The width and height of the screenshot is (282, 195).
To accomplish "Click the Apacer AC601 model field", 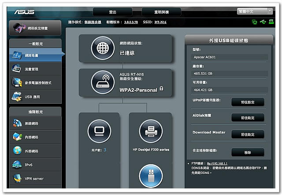I will click(x=229, y=57).
